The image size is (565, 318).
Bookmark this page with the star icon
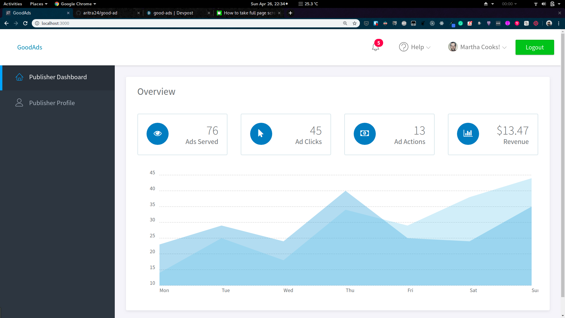coord(355,23)
